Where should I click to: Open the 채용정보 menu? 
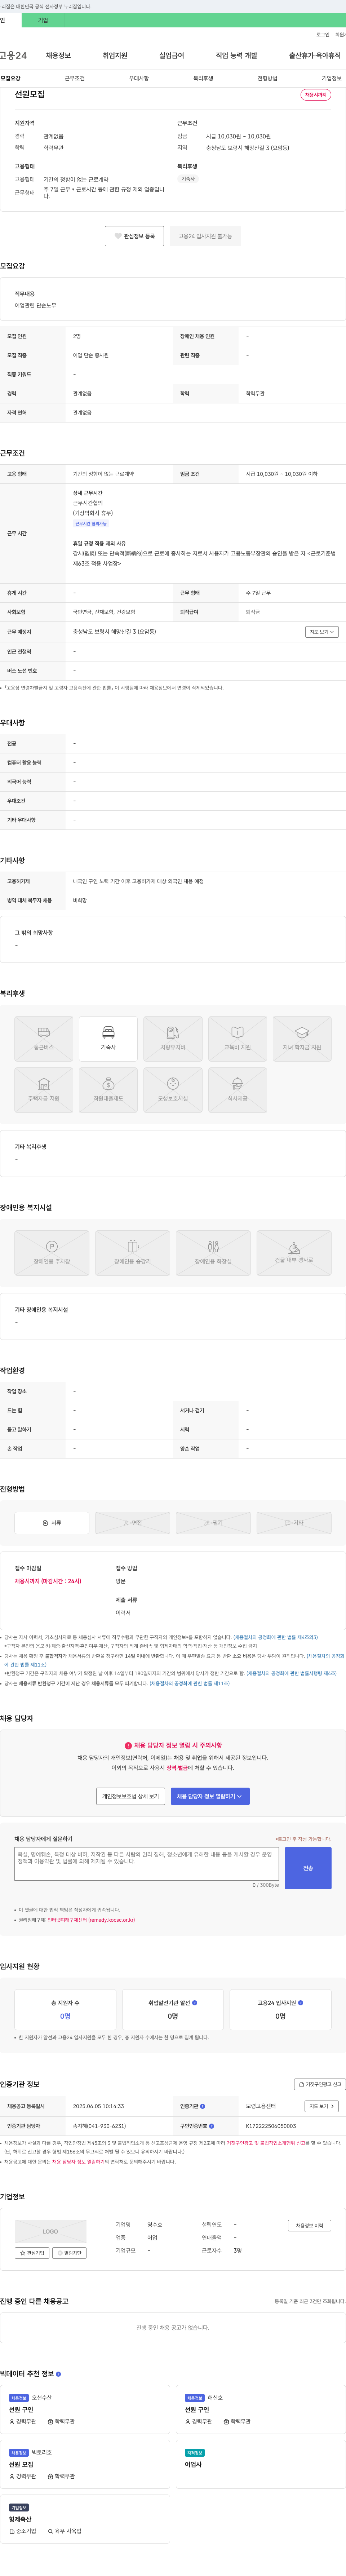[x=58, y=56]
